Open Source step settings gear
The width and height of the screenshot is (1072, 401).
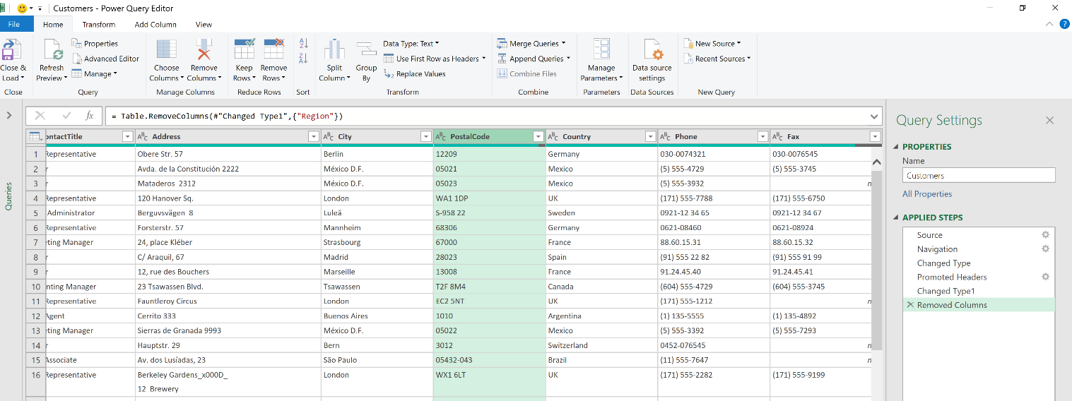point(1046,235)
